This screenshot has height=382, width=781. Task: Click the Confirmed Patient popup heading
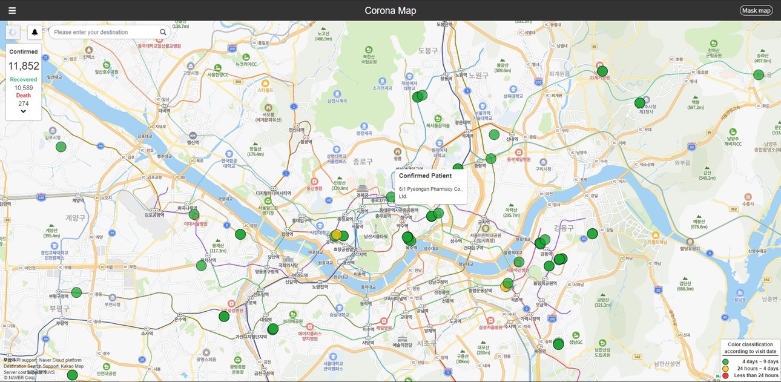[425, 176]
